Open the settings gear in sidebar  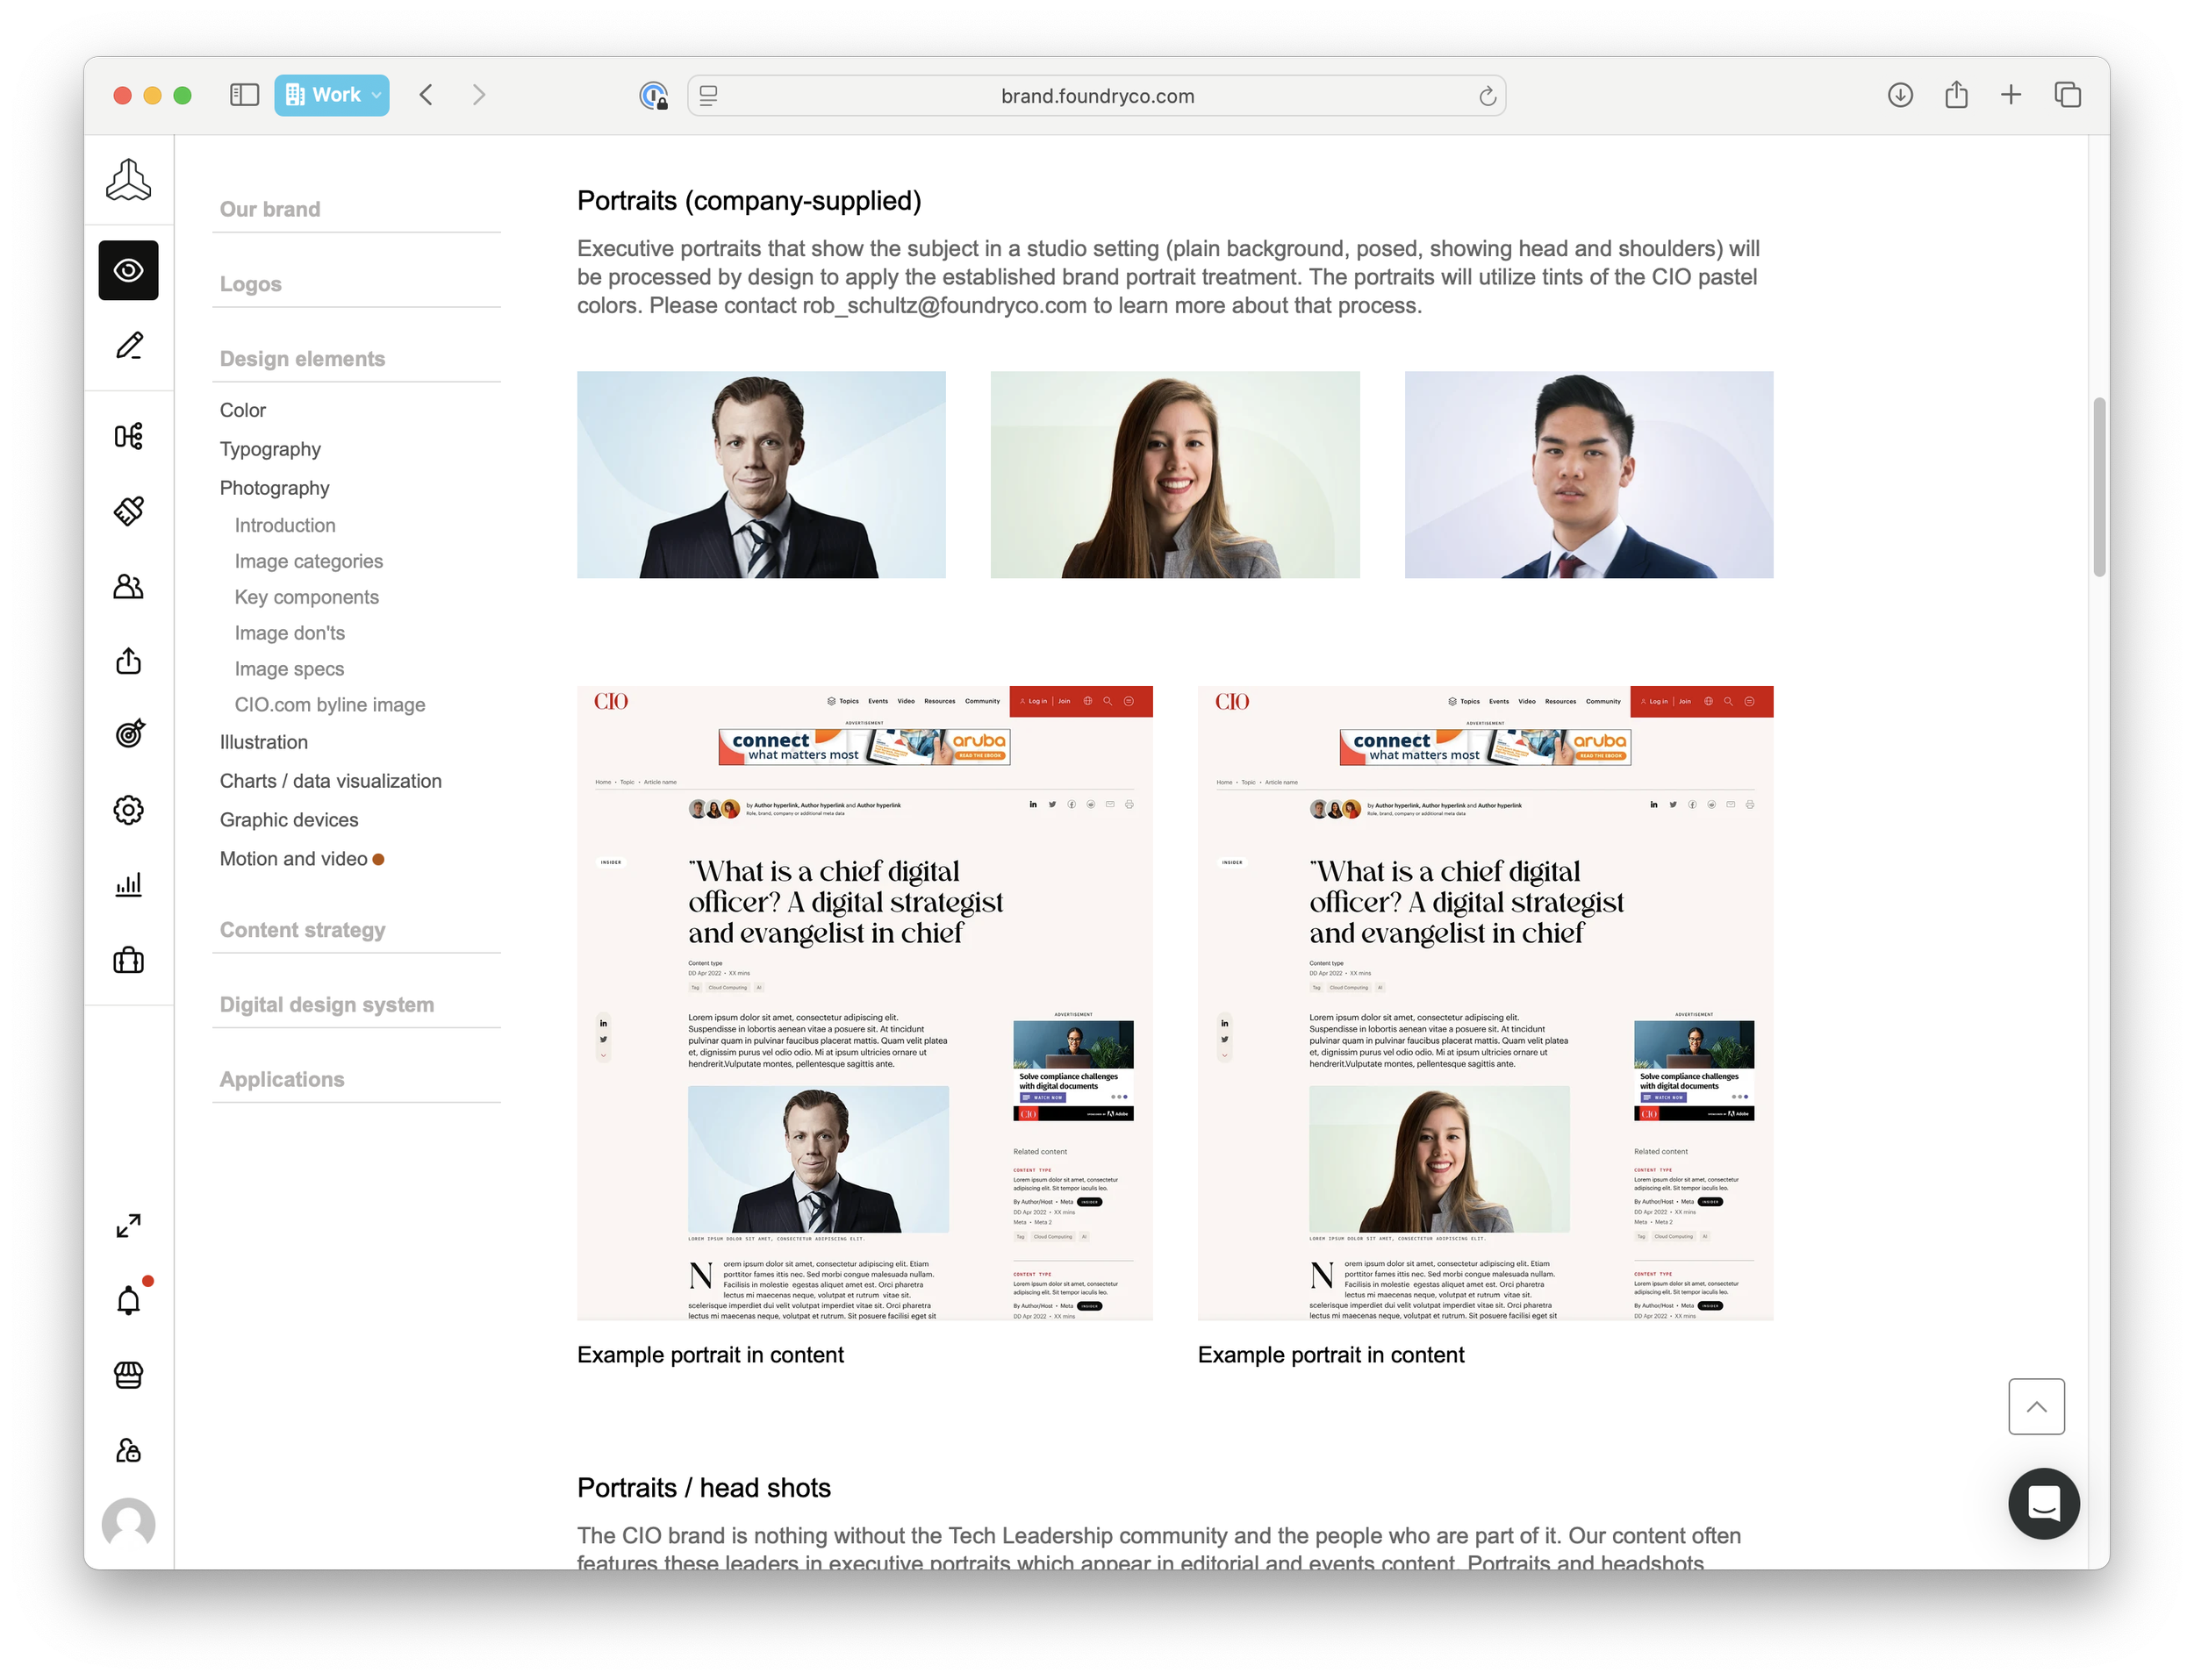point(128,810)
